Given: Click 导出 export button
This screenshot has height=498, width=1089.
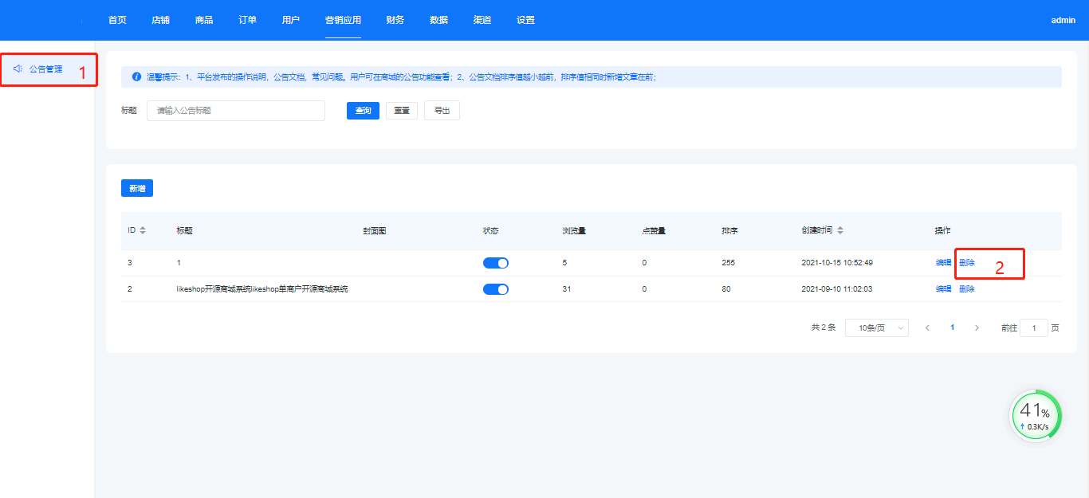Looking at the screenshot, I should 442,111.
